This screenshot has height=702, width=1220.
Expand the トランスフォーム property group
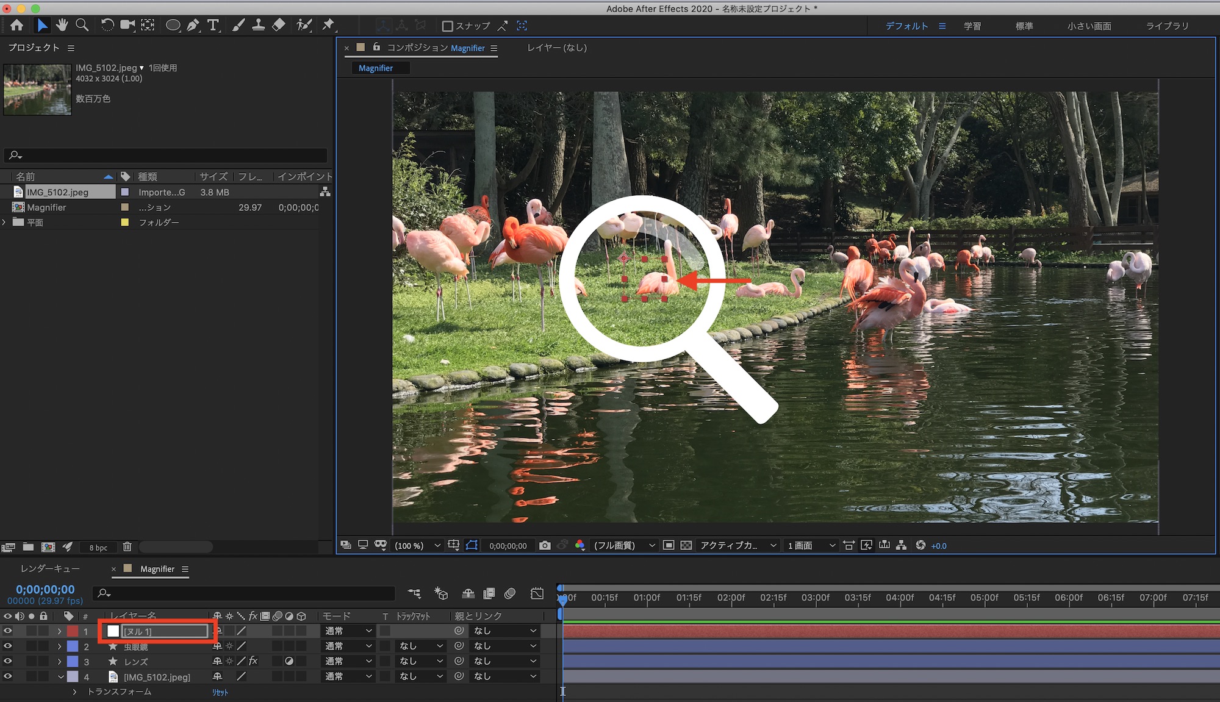[74, 692]
